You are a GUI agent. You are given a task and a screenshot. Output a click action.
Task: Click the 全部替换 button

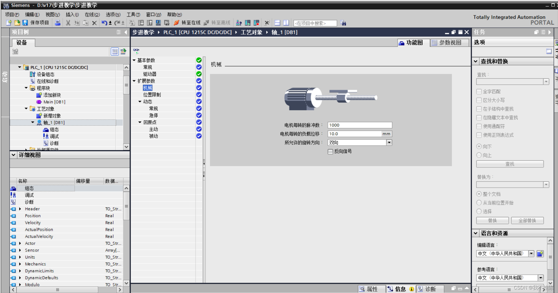tap(527, 220)
